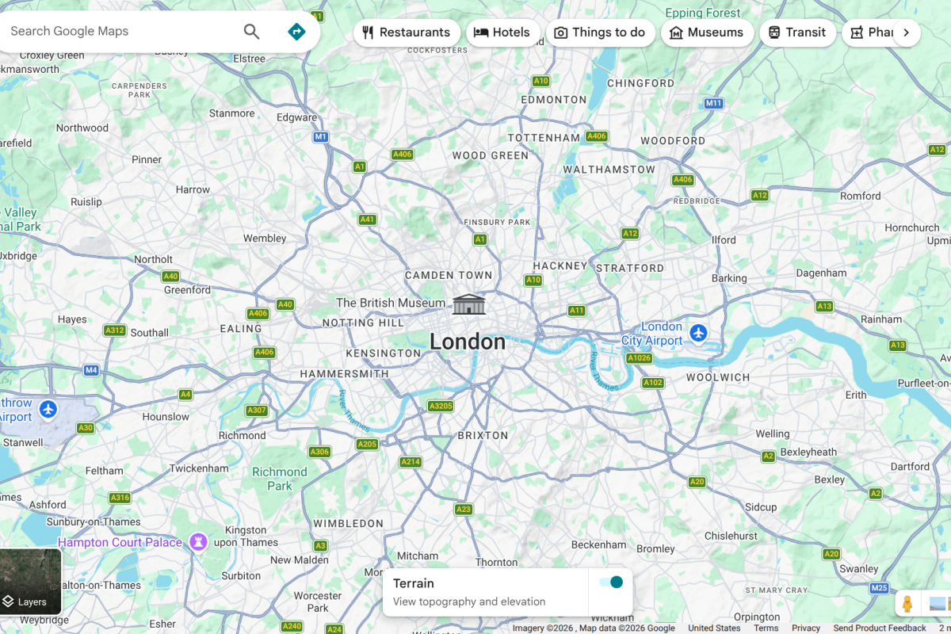This screenshot has height=634, width=951.
Task: Filter the map by Restaurants
Action: pyautogui.click(x=407, y=32)
